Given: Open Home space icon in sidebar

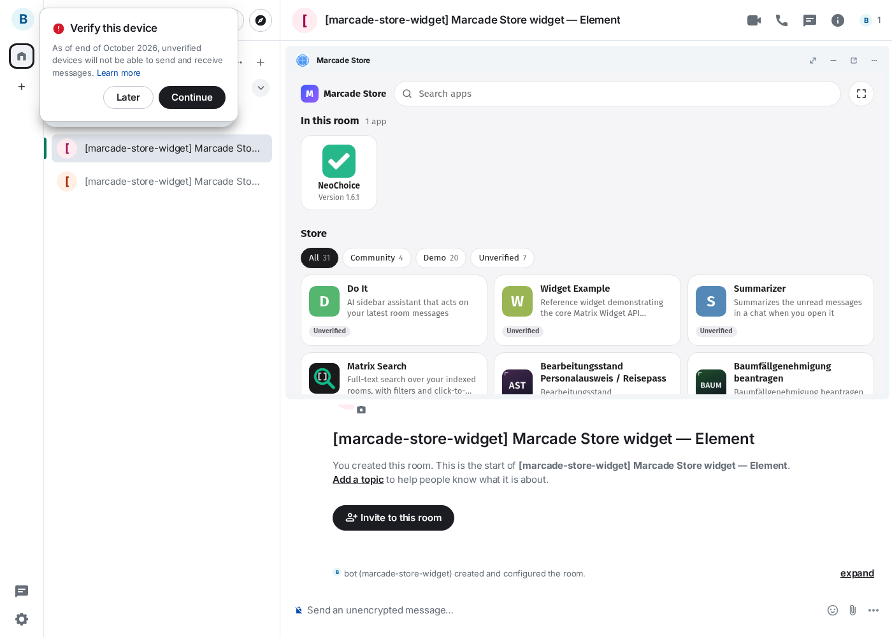Looking at the screenshot, I should [22, 56].
